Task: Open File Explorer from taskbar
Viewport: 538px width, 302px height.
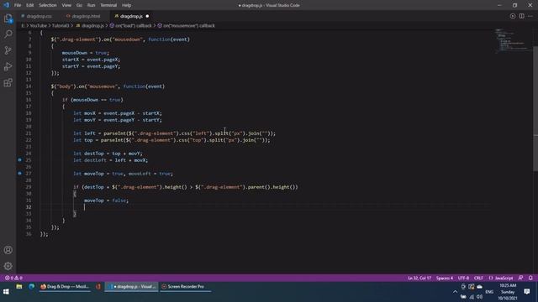Action: click(19, 287)
